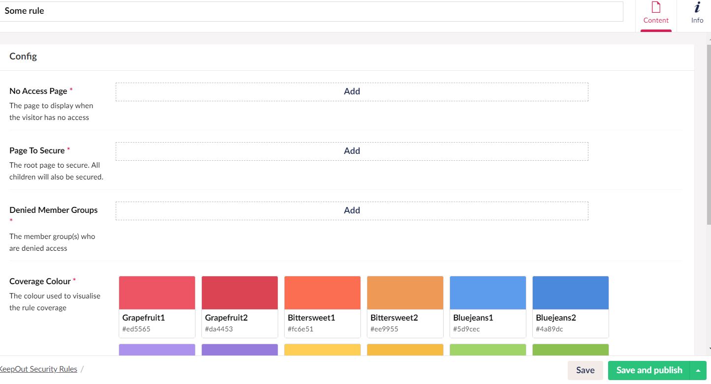Click the Denied Member Groups label
This screenshot has height=384, width=711.
point(54,210)
